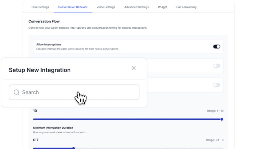The image size is (257, 149).
Task: Click the Conversation Flow heading
Action: 44,21
